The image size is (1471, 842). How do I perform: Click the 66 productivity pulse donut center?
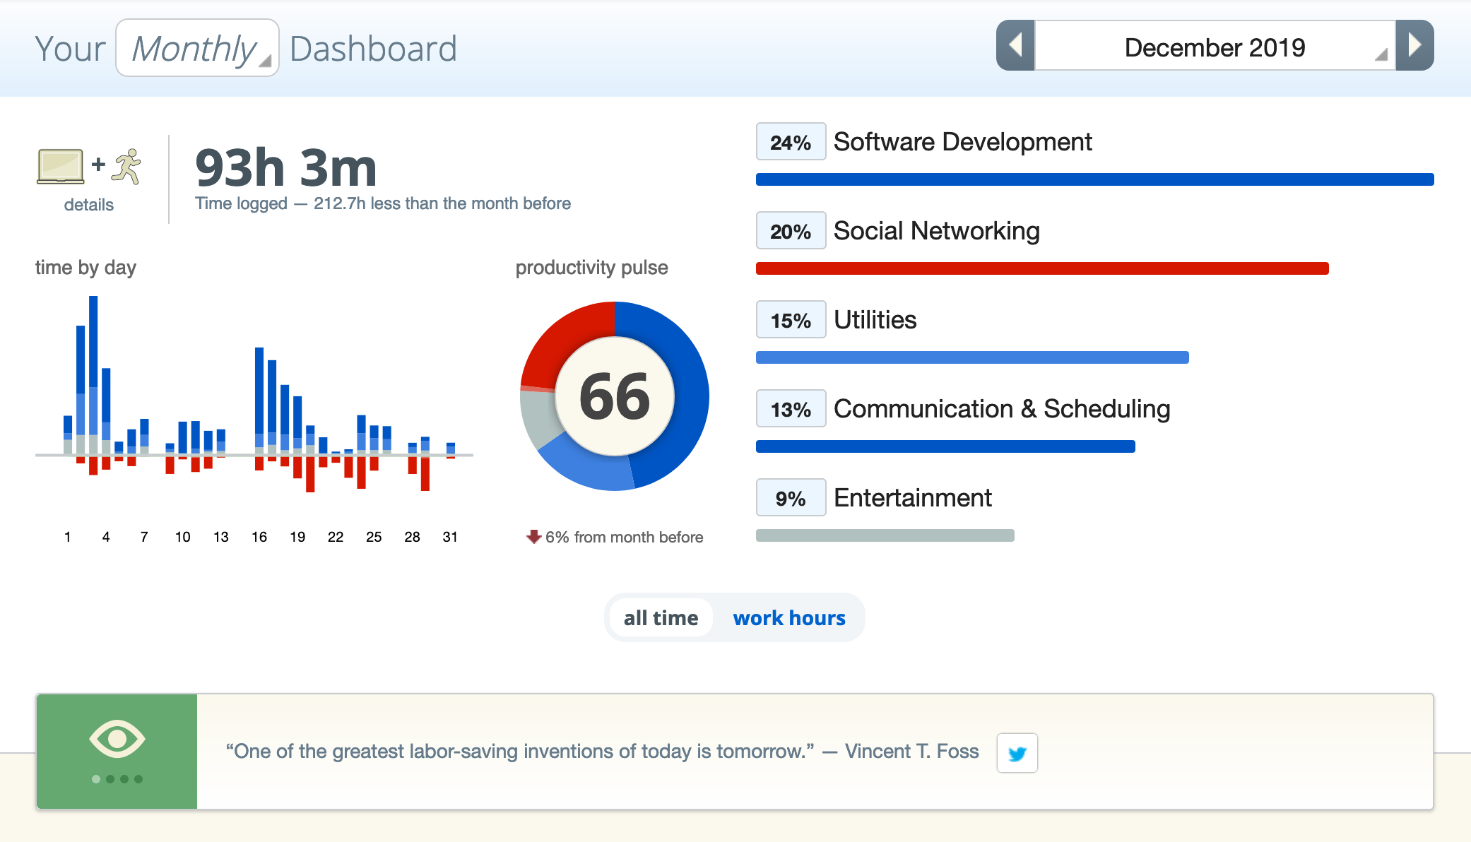[615, 396]
